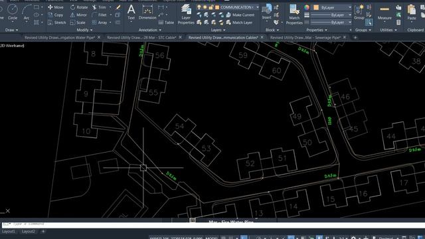
Task: Switch to Irrigation Water Pipe drawing tab
Action: [59, 38]
